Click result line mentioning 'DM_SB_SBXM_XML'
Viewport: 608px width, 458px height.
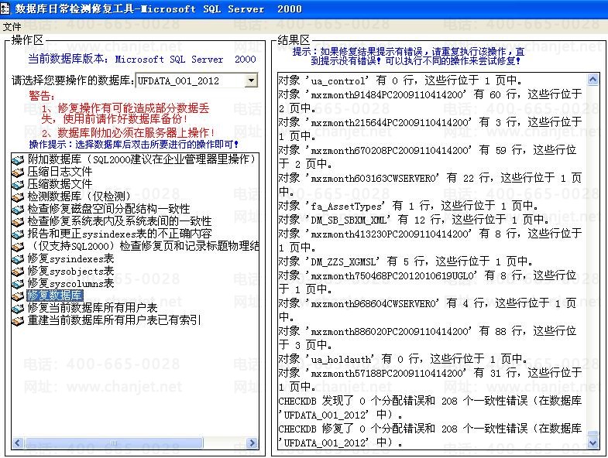[414, 220]
